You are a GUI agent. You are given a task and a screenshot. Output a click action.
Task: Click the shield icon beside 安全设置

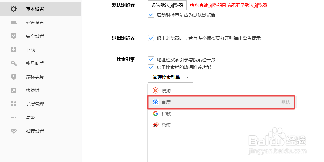click(14, 36)
